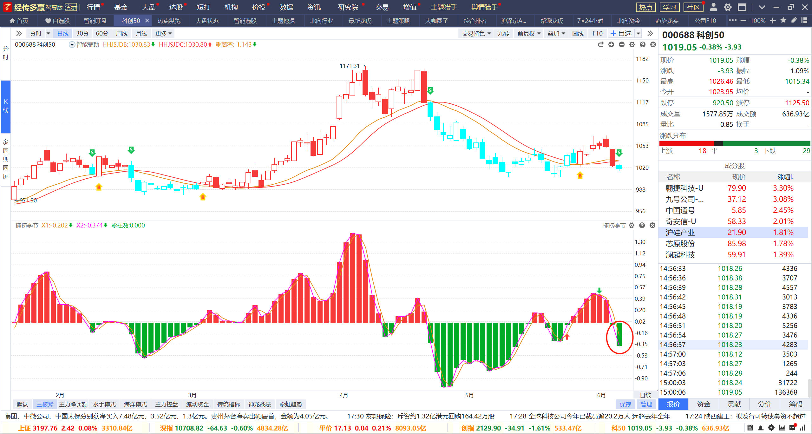This screenshot has height=434, width=812.
Task: Open main chart settings gear icon
Action: (632, 45)
